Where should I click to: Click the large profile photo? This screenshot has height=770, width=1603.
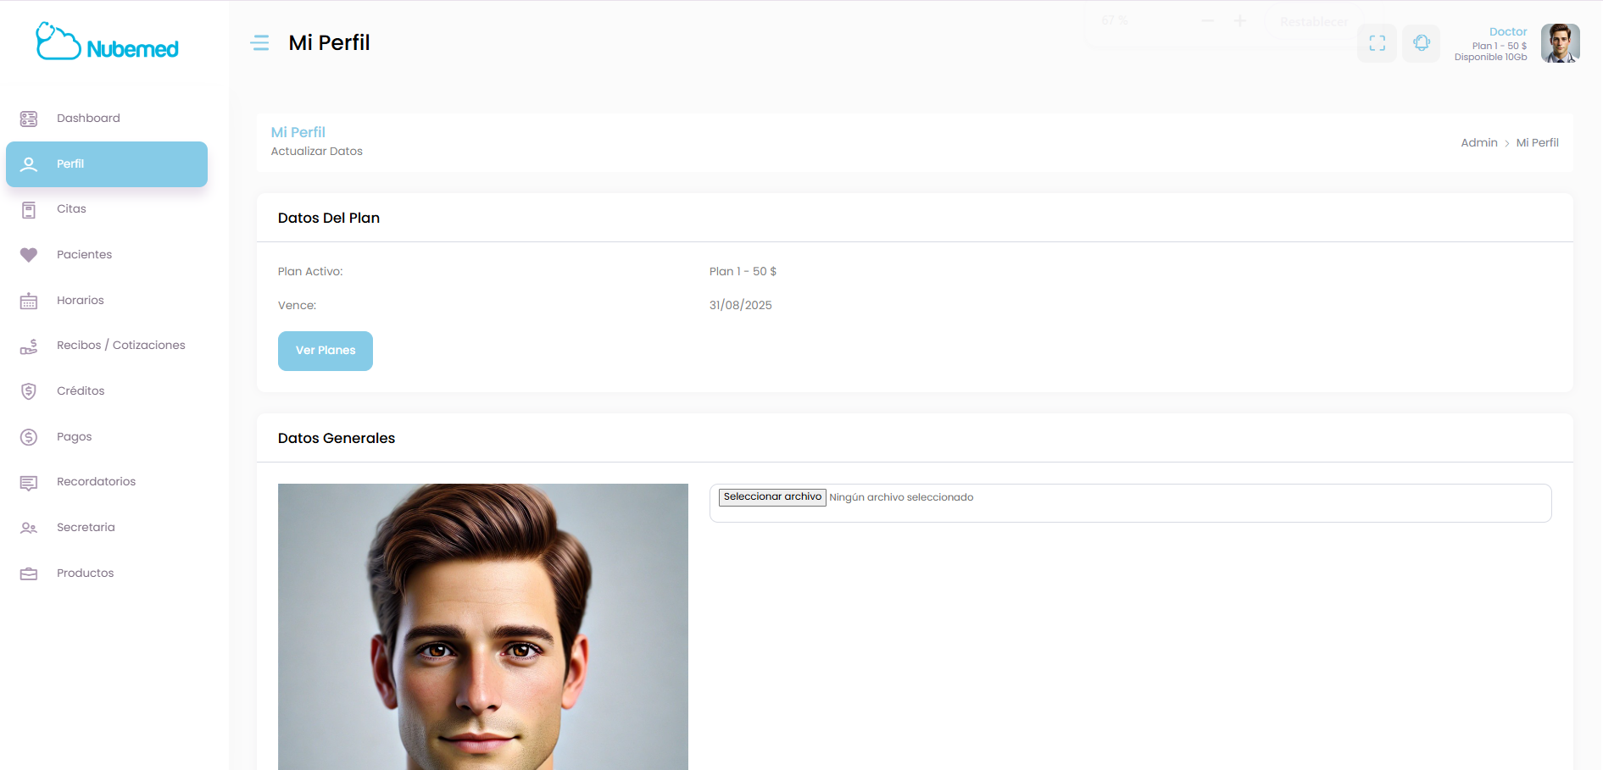click(482, 627)
